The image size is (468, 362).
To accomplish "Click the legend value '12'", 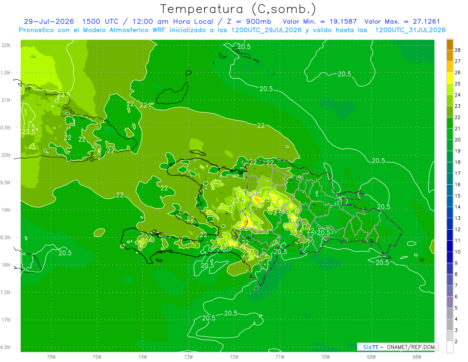I will click(x=458, y=229).
